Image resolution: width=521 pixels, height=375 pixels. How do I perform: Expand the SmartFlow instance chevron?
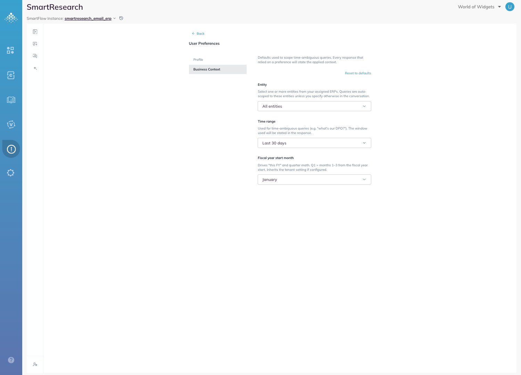coord(115,18)
